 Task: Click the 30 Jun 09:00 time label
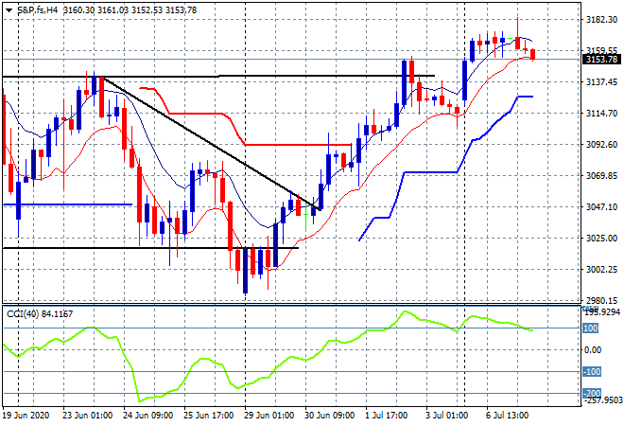(330, 416)
